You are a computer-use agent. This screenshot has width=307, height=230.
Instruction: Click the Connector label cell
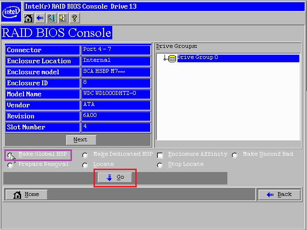coord(43,50)
